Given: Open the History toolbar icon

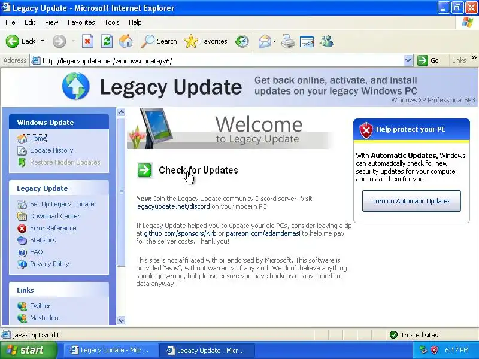Looking at the screenshot, I should click(242, 41).
